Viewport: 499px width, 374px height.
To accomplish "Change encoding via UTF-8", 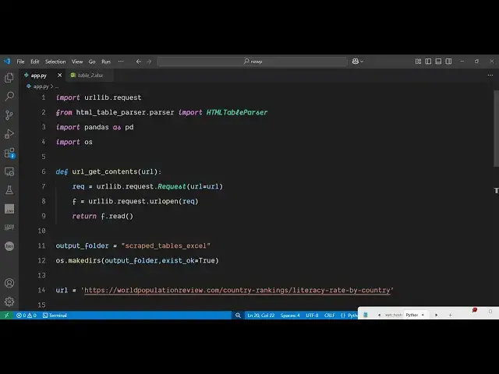I will click(312, 315).
